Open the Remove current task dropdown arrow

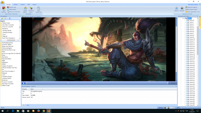tap(21, 12)
